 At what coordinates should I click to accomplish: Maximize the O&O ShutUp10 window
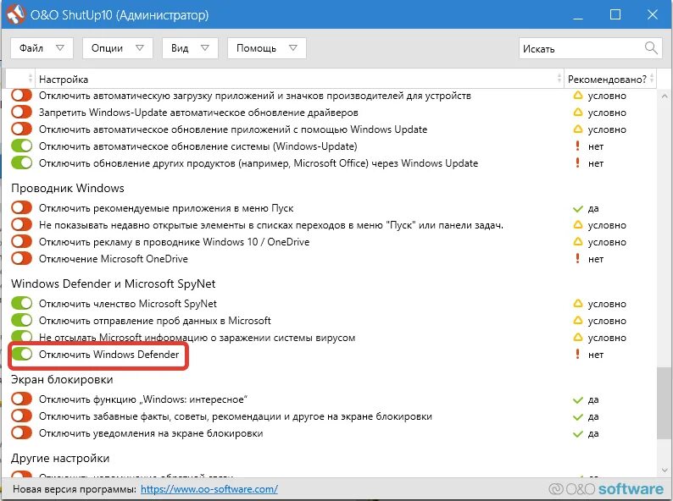pyautogui.click(x=615, y=14)
